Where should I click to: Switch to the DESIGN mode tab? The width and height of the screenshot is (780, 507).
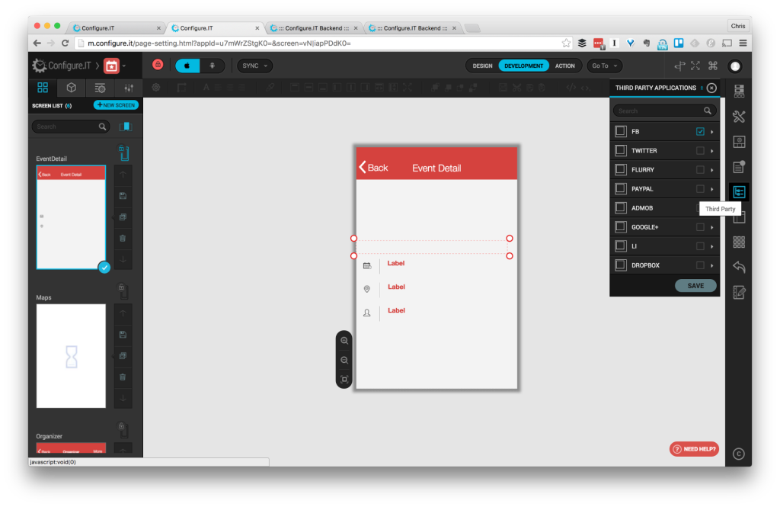click(482, 66)
